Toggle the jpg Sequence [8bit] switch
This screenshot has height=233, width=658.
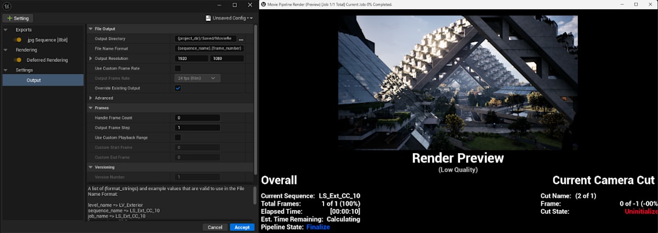point(18,40)
